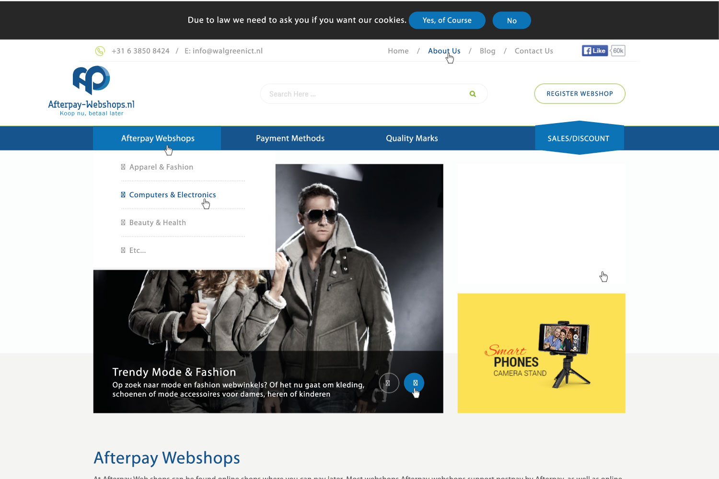The height and width of the screenshot is (479, 719).
Task: Click the phone number +31 6 3850 8424
Action: click(140, 51)
